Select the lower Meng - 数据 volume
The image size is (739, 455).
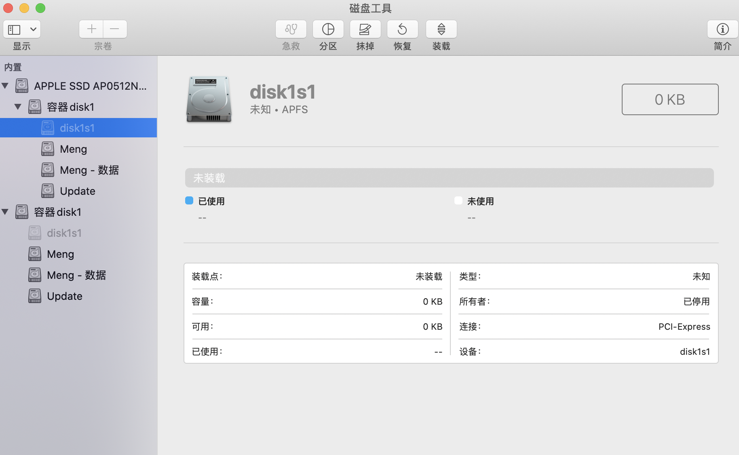pyautogui.click(x=76, y=275)
